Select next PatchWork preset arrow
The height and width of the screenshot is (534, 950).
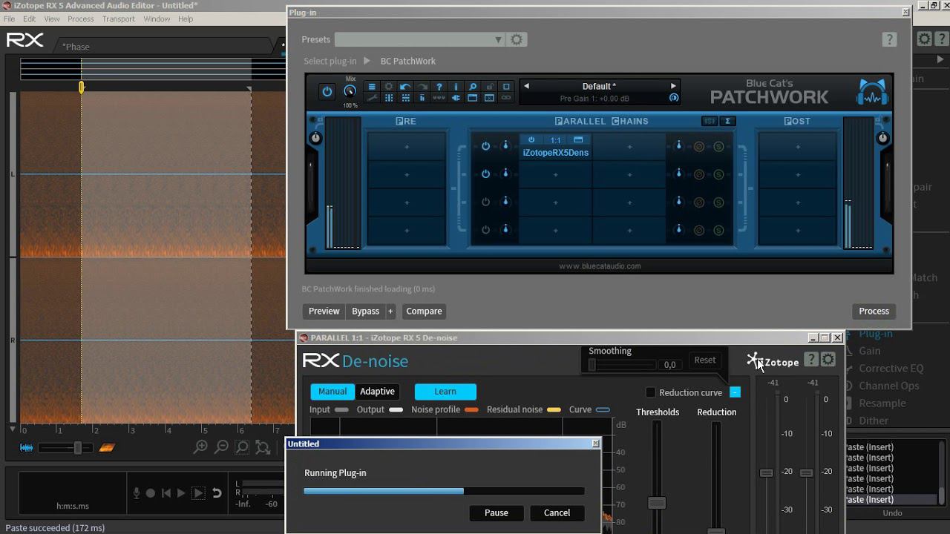[673, 86]
